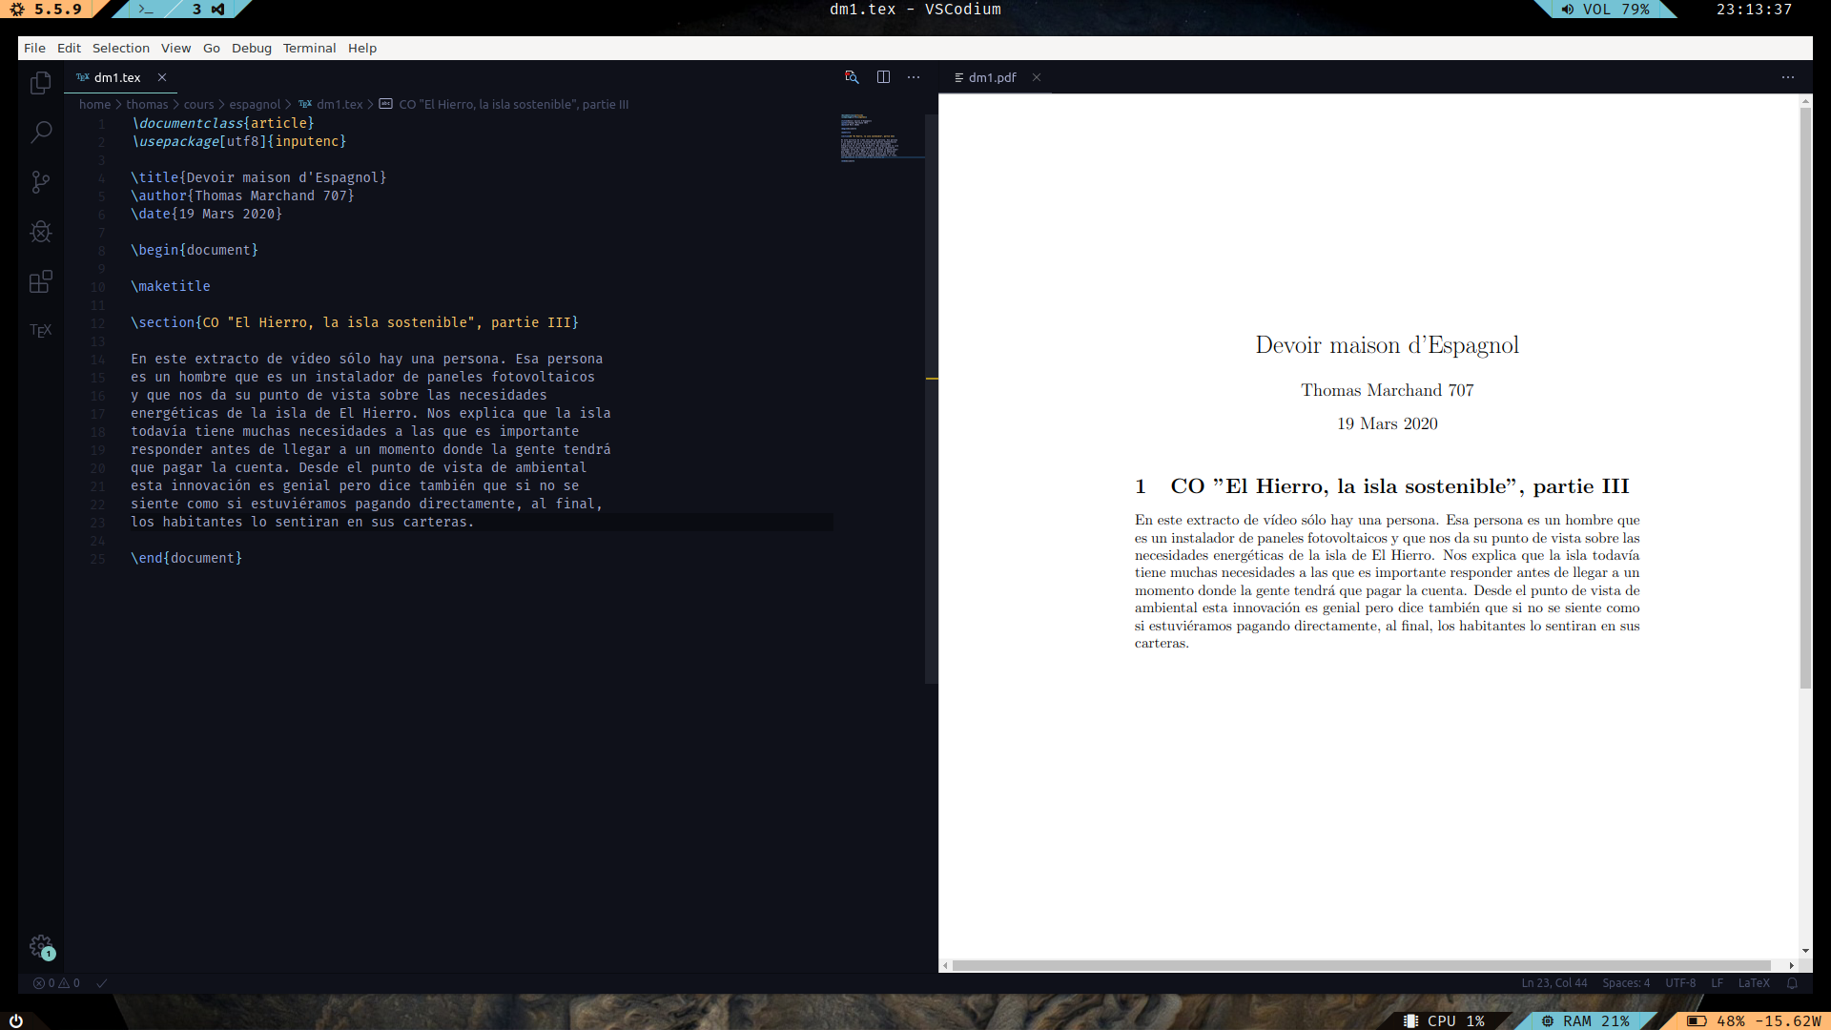Click the extensions icon in left sidebar

pyautogui.click(x=40, y=281)
